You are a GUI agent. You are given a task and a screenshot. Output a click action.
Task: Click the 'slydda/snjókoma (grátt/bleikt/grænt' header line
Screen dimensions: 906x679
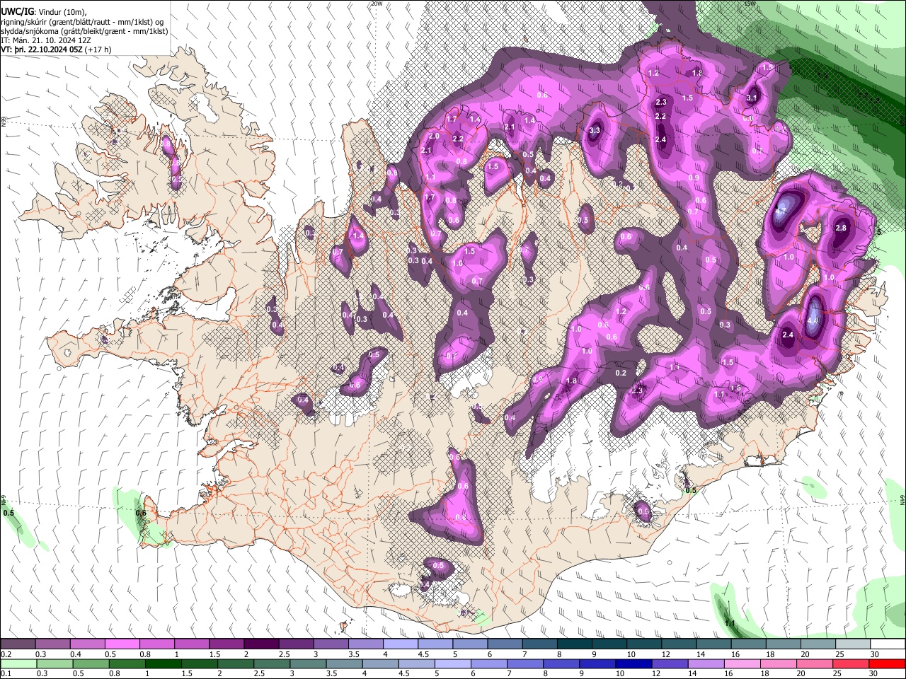click(84, 31)
